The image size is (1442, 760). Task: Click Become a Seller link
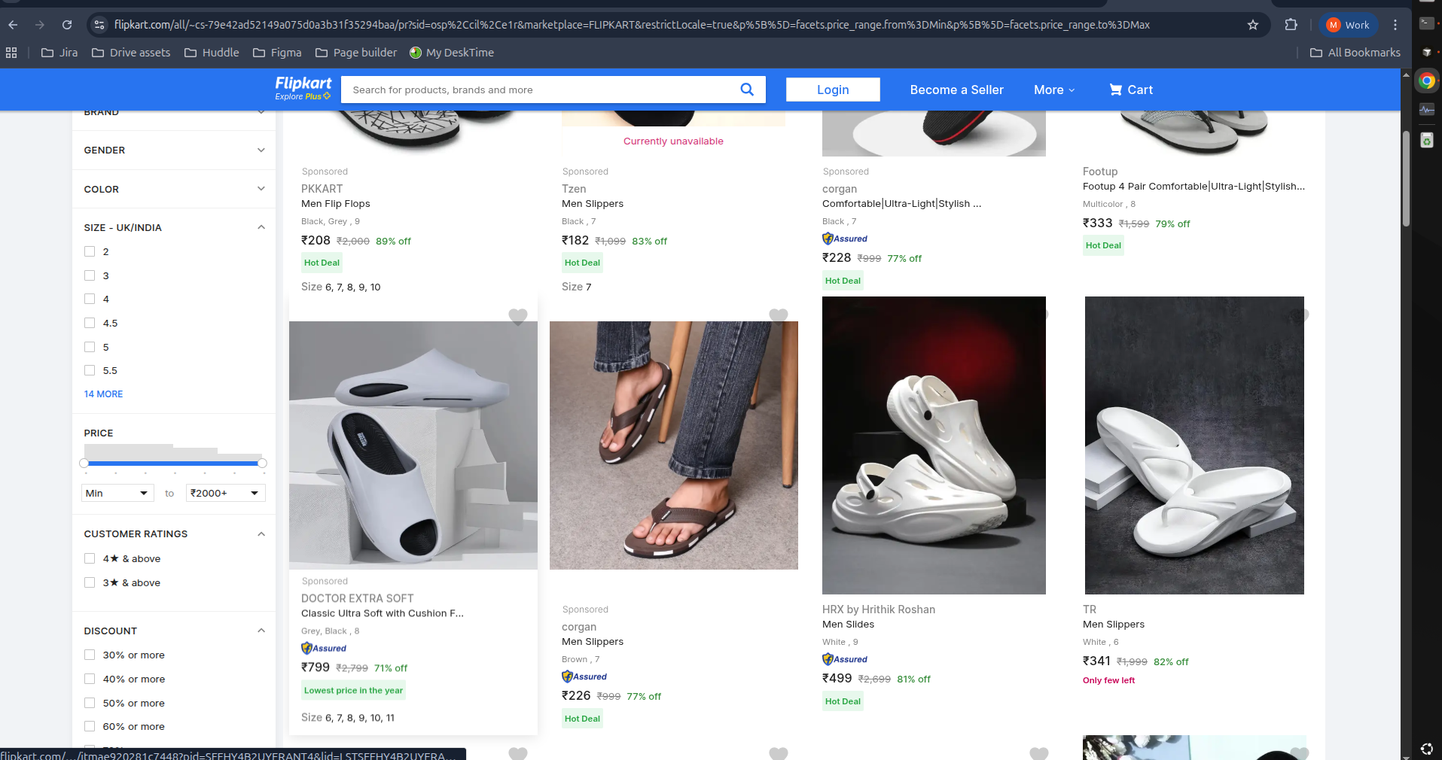click(x=956, y=90)
